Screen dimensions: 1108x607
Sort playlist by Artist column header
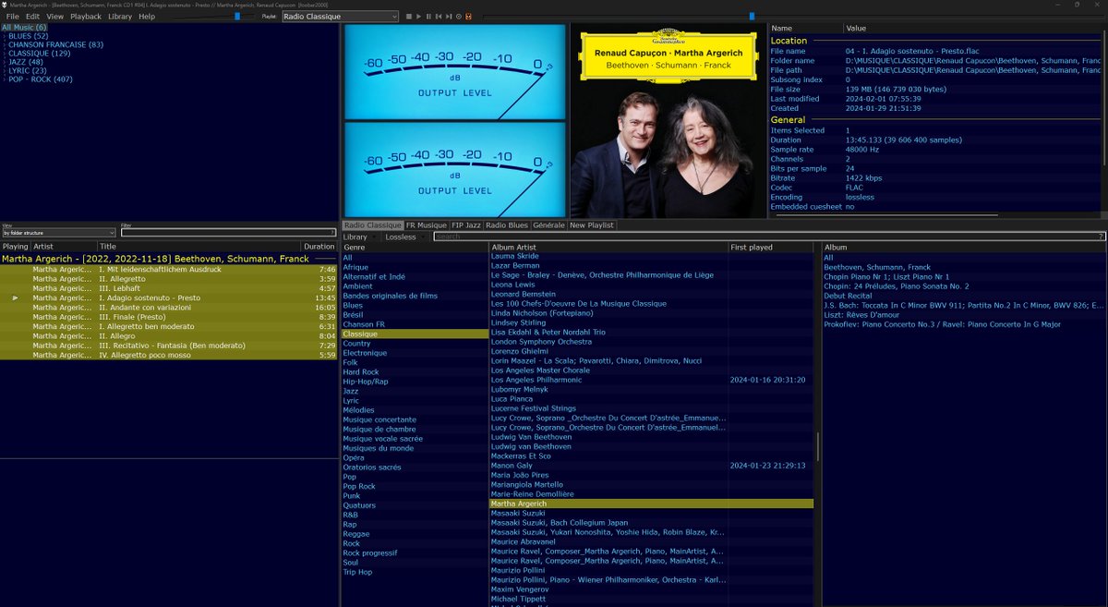click(x=64, y=247)
